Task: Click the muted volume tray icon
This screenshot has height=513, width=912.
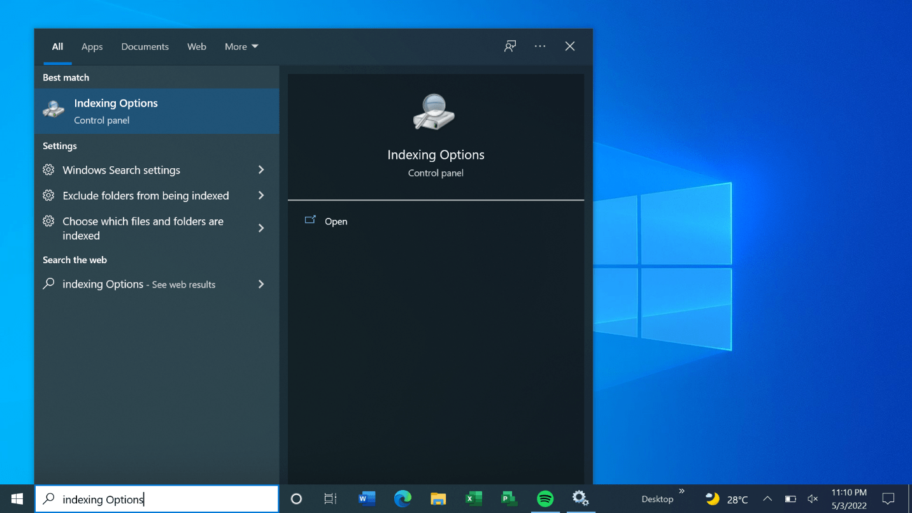Action: click(813, 499)
